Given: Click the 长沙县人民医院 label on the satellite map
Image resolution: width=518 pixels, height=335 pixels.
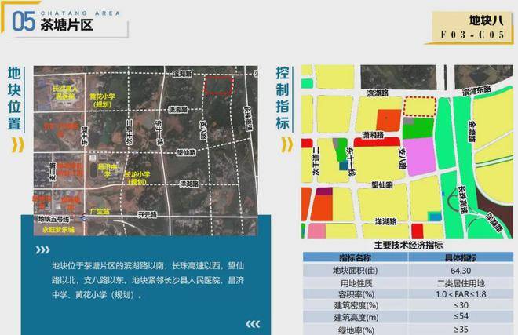Looking at the screenshot, I should coord(65,93).
